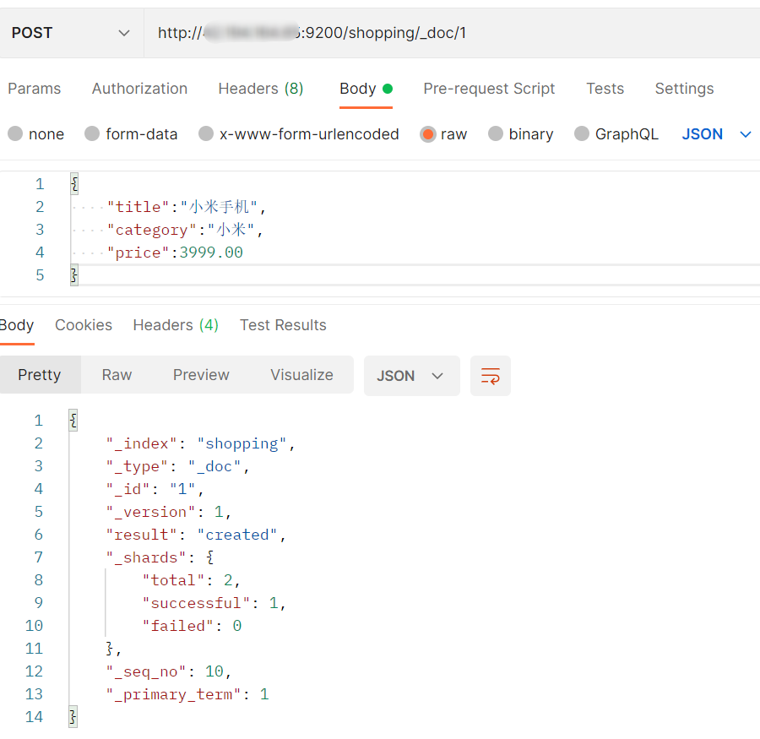
Task: Expand the request body JSON format dropdown
Action: (x=716, y=134)
